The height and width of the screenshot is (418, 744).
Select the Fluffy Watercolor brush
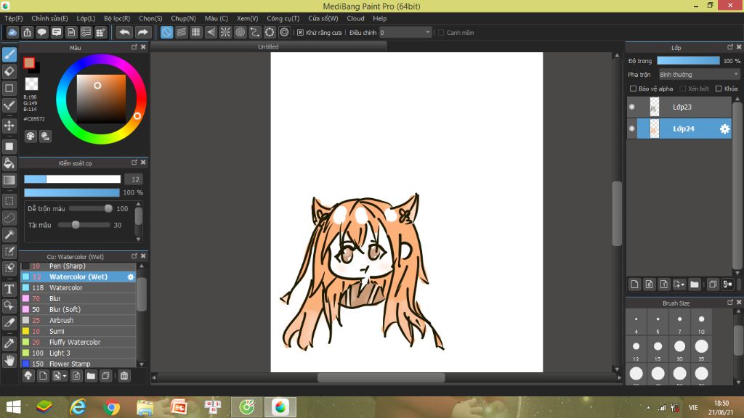(x=78, y=343)
